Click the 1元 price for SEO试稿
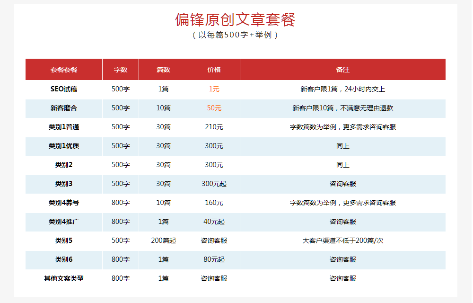Viewport: 473px width, 303px height. point(214,89)
